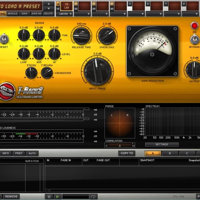Open the PREF panel

18,153
